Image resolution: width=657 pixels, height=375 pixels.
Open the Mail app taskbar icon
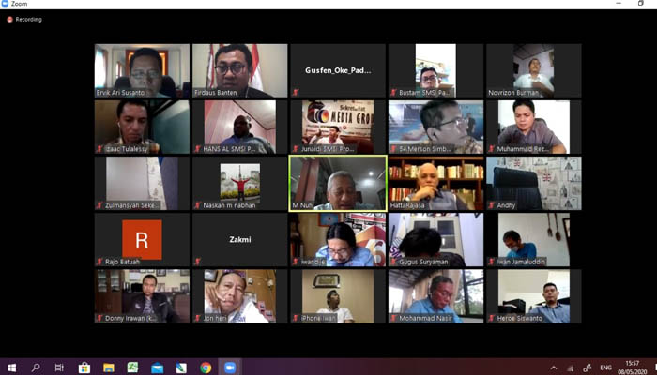point(157,367)
